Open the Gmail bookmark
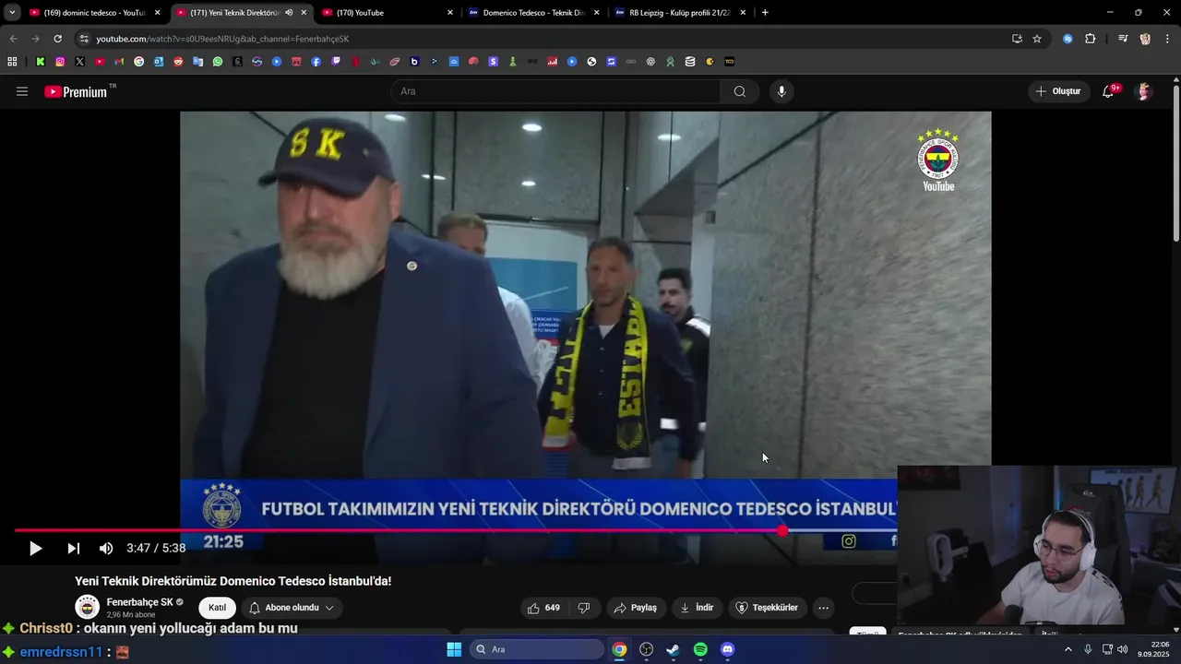1181x664 pixels. 119,62
